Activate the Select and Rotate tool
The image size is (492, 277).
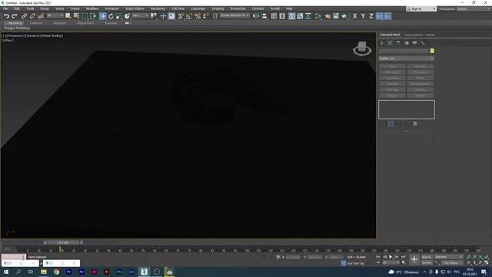111,16
